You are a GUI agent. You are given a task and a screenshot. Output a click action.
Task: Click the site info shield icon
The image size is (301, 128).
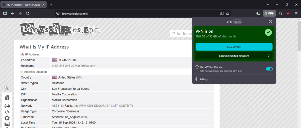coord(58,14)
